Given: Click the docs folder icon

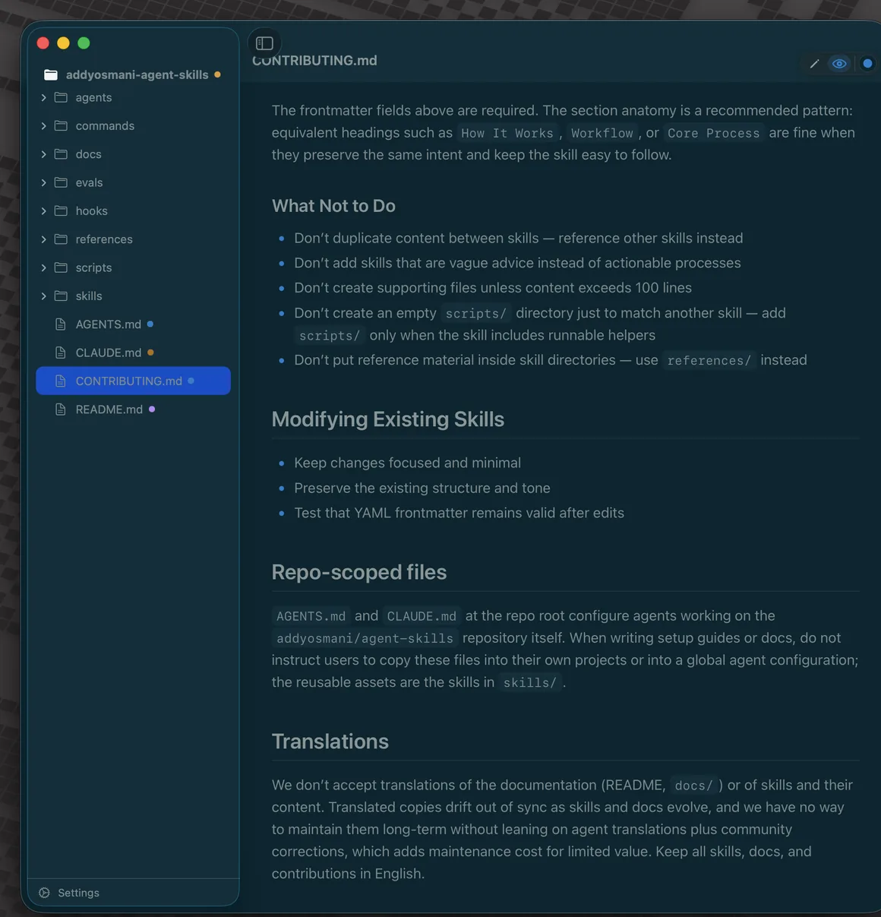Looking at the screenshot, I should 61,154.
